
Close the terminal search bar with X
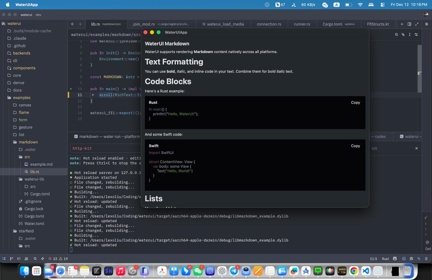coord(416,148)
